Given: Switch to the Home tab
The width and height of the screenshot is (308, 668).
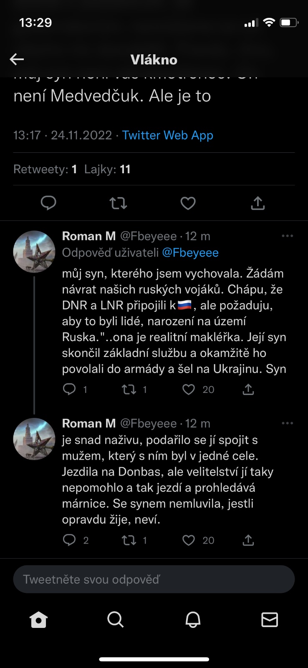Looking at the screenshot, I should tap(38, 620).
